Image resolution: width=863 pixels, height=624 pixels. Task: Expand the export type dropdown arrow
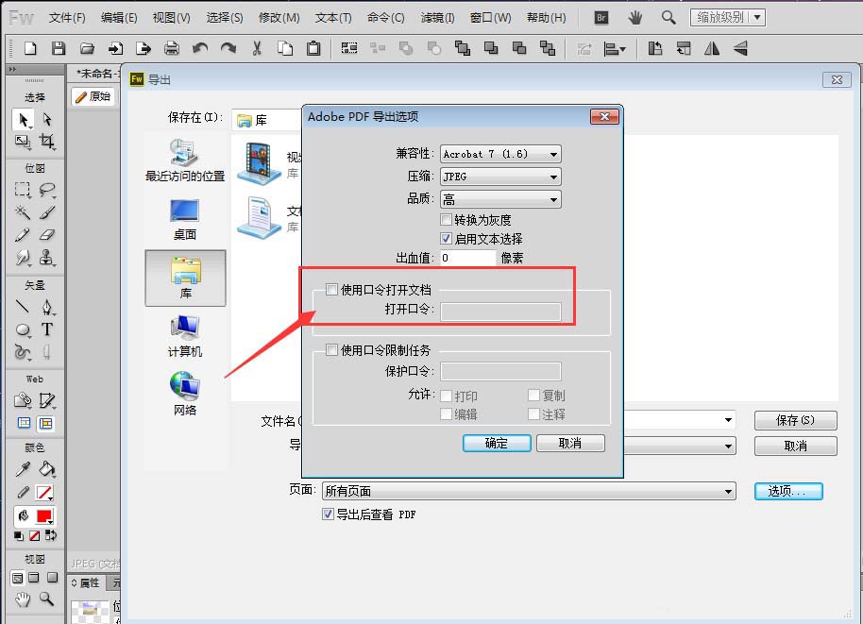728,446
